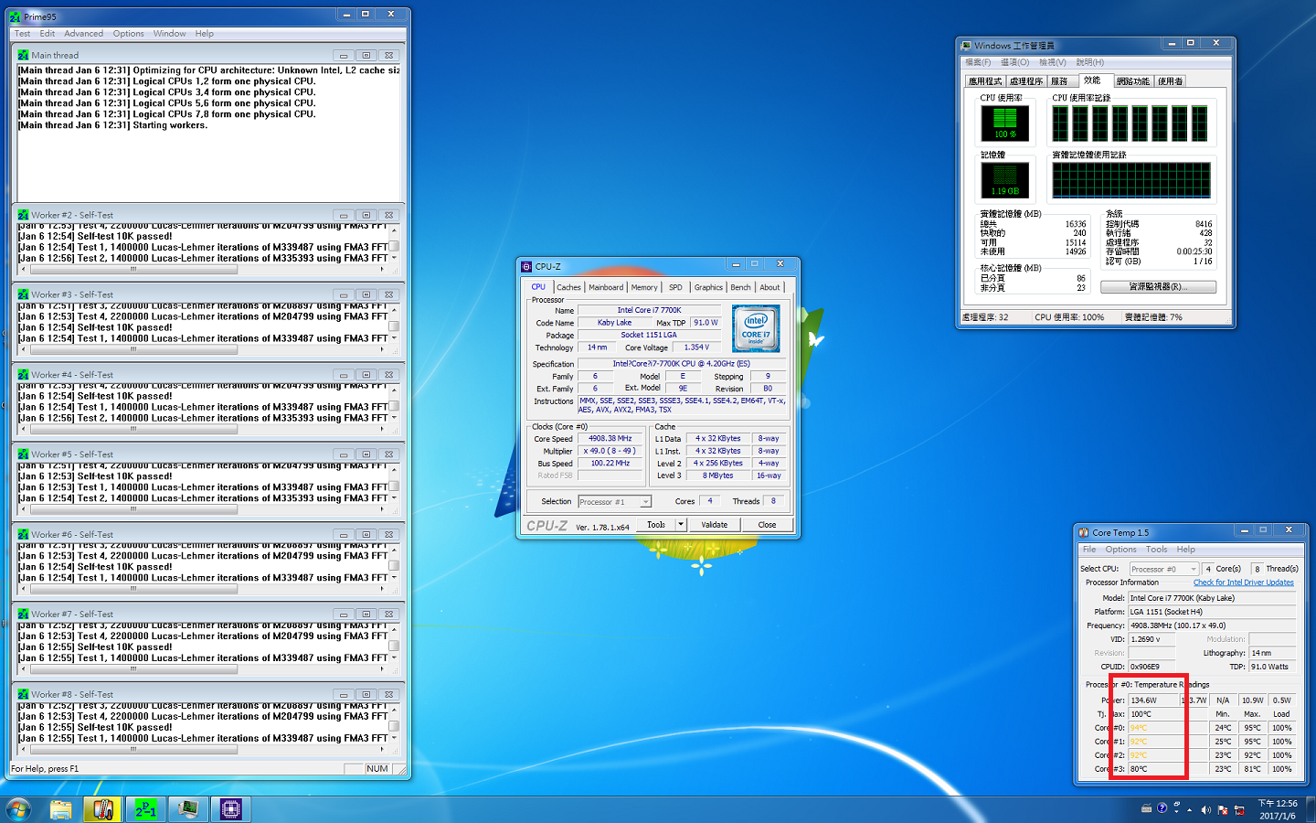Open the Test menu in Prime95

coord(22,34)
